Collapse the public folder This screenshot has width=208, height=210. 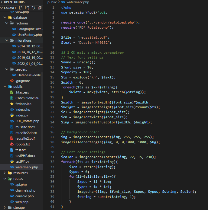(5, 87)
